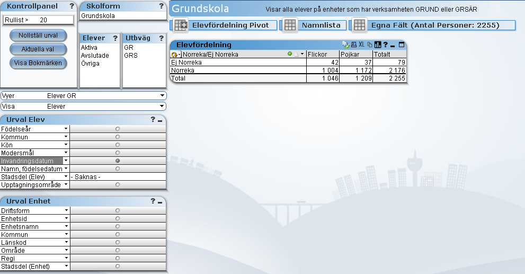The width and height of the screenshot is (525, 274).
Task: Copy the Elevfördelning object with copy icon
Action: tap(370, 45)
